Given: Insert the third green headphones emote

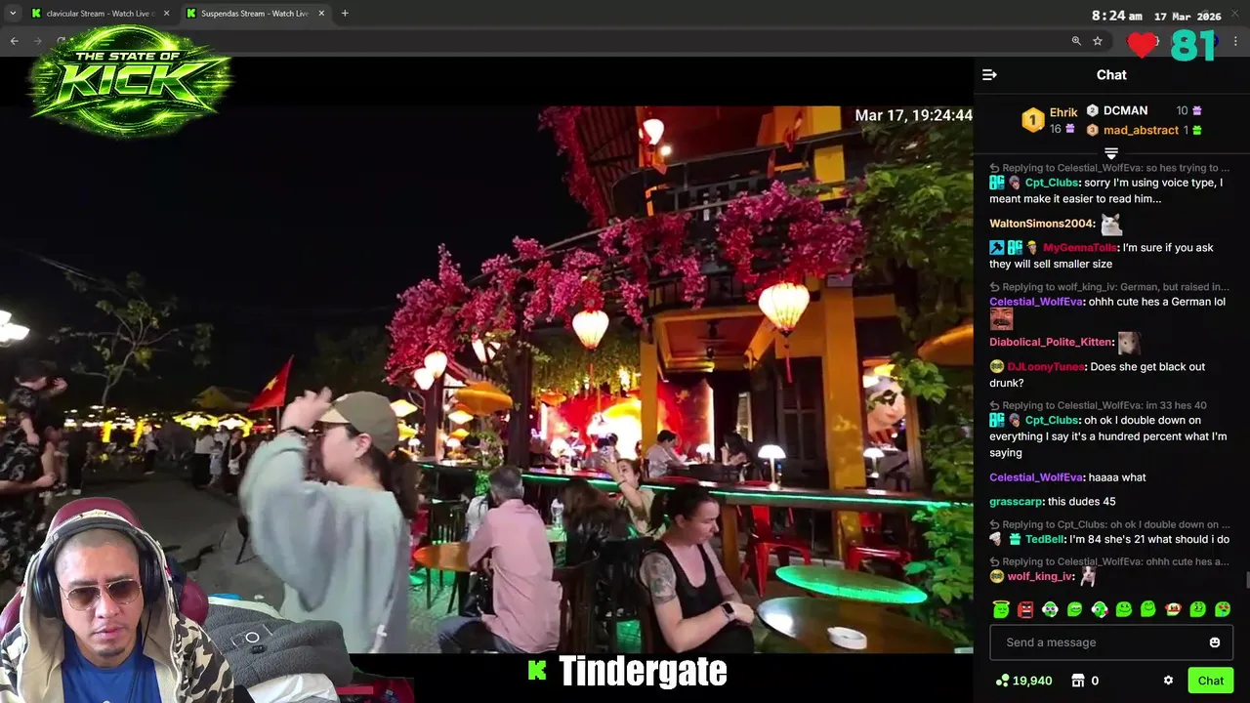Looking at the screenshot, I should point(1050,609).
